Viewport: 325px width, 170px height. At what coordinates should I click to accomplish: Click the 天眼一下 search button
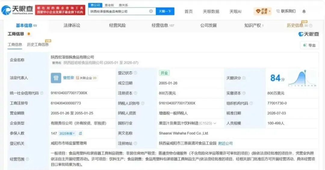[x=165, y=11]
